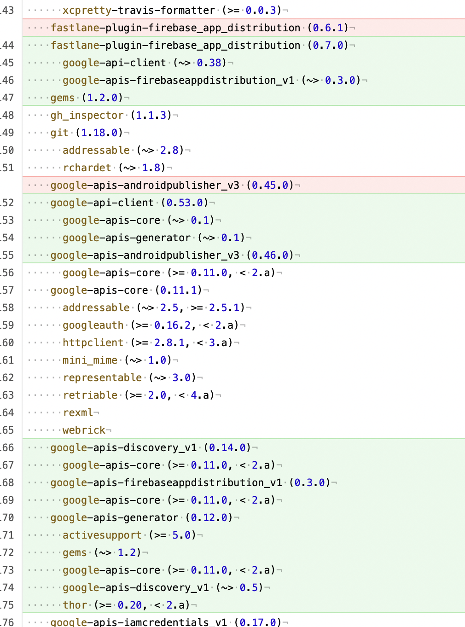Click the google-apis-discovery_v1 (~> 0.5) line

244,587
